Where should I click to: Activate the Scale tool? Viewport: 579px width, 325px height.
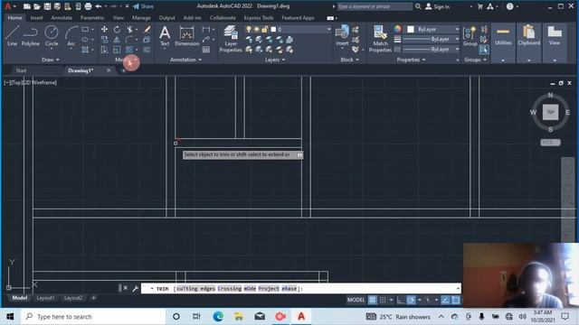(117, 50)
